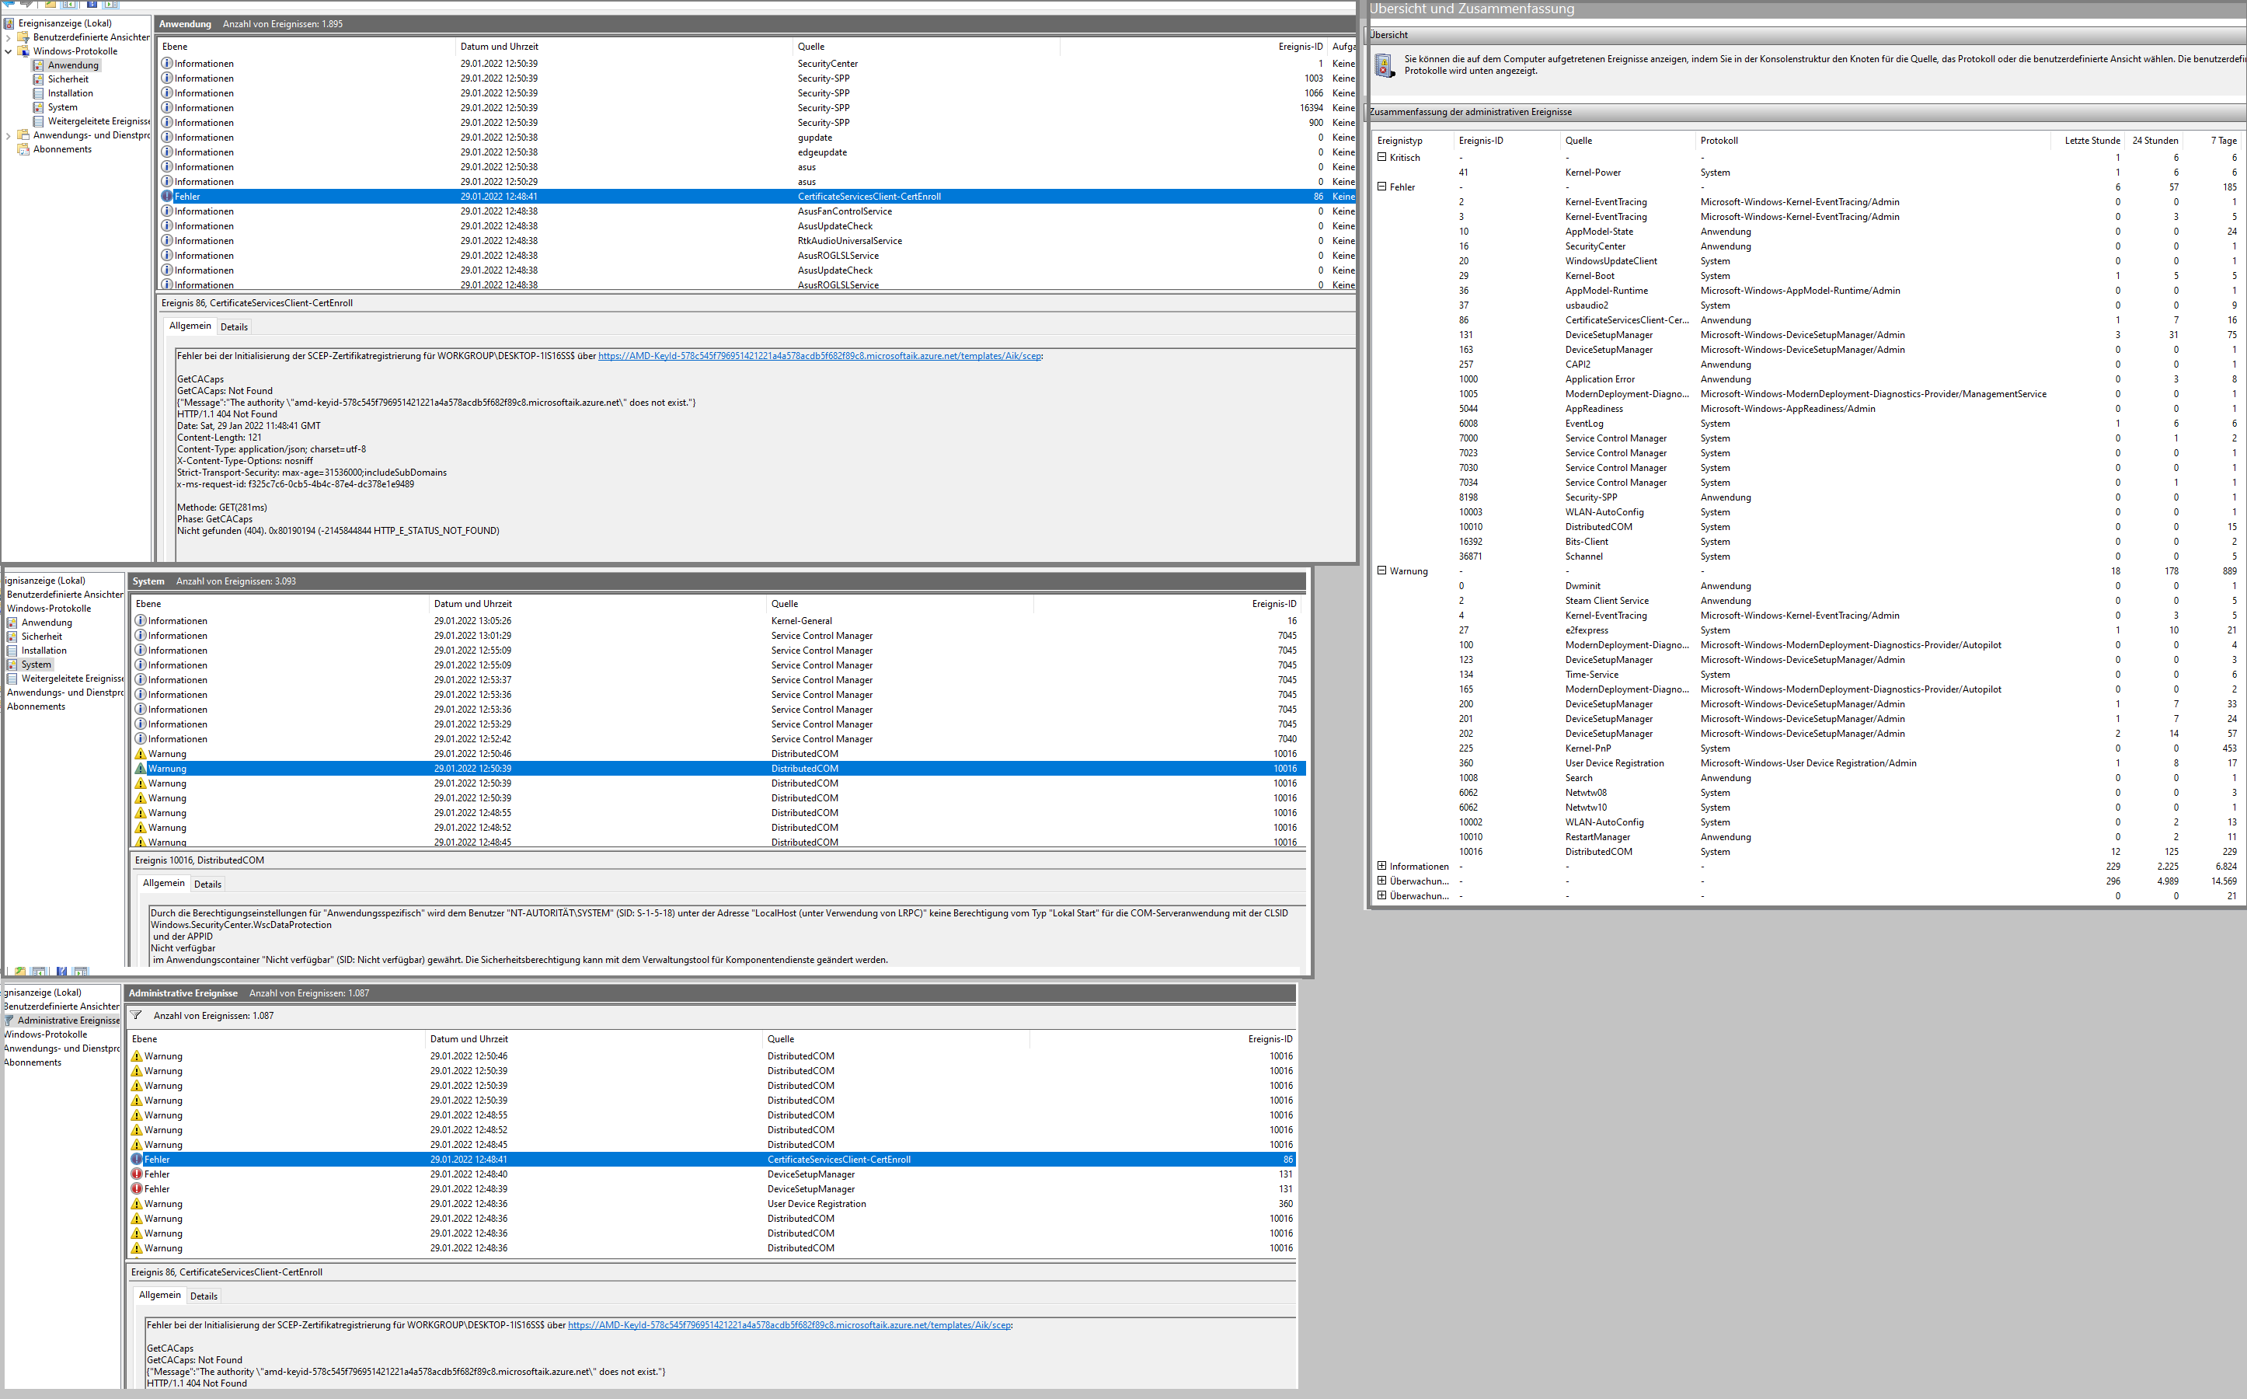
Task: Collapse the Warnung group in the summary
Action: click(x=1381, y=571)
